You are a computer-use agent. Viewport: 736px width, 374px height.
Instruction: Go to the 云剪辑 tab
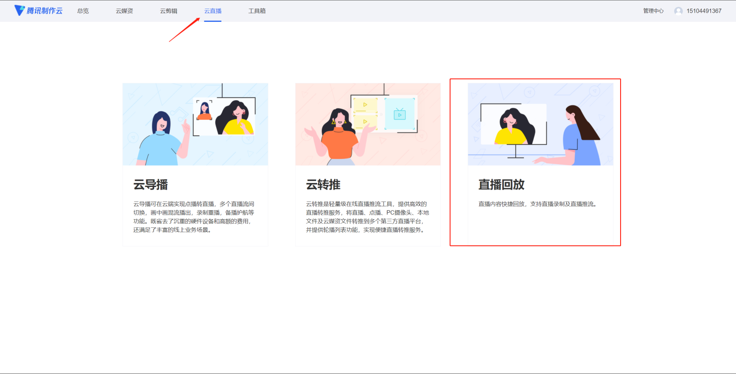point(169,11)
